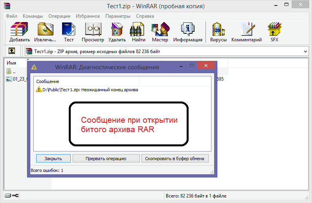This screenshot has height=203, width=312.
Task: Click the Вирусы virus scan icon
Action: coord(218,32)
